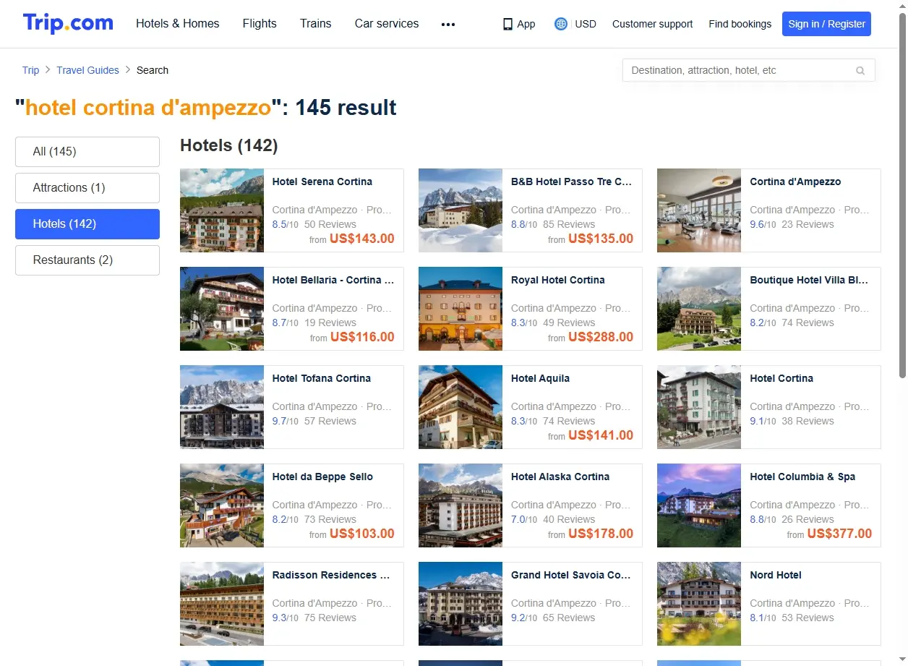Go to Customer support
Screen dimensions: 908x666
(x=652, y=24)
